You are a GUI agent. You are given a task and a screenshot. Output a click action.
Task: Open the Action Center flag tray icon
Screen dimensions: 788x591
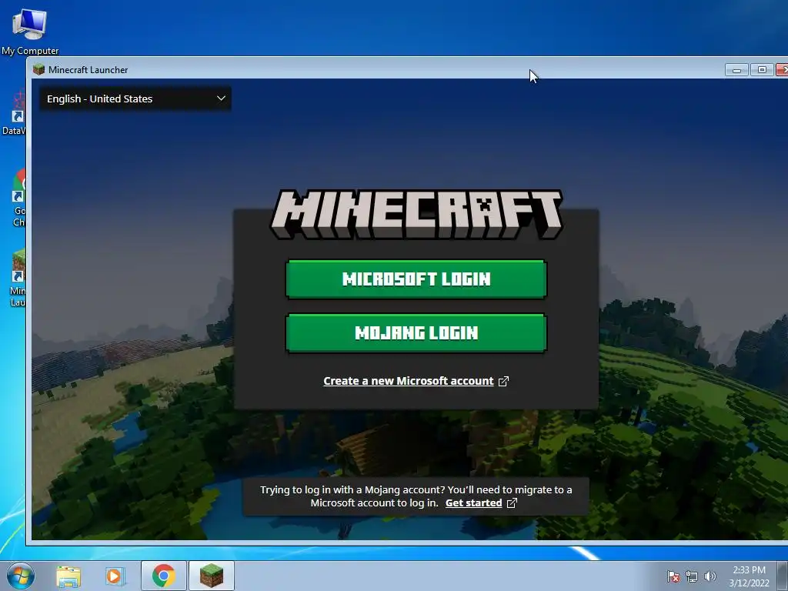click(x=673, y=576)
